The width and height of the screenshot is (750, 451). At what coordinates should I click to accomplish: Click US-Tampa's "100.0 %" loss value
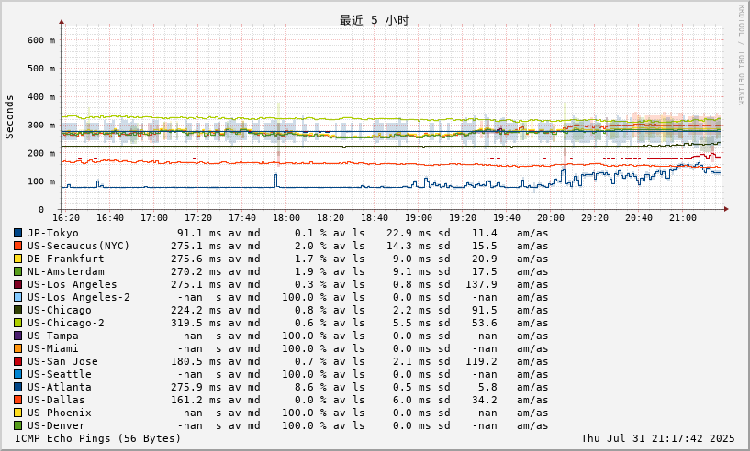304,335
